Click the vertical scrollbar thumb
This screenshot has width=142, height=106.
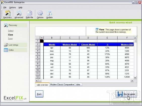135,41
